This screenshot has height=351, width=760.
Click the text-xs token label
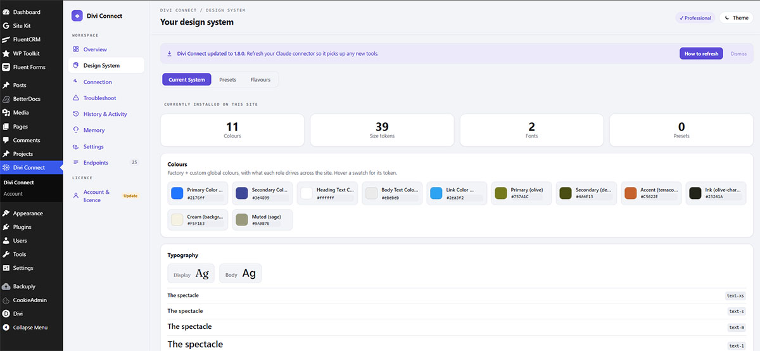pyautogui.click(x=736, y=296)
